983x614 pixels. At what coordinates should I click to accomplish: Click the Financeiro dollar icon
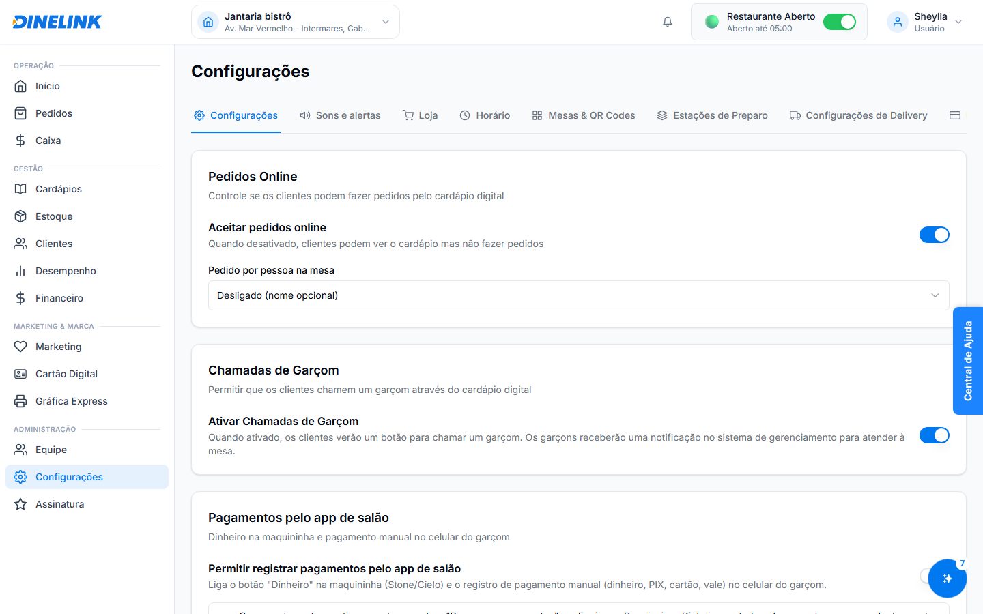pos(20,298)
